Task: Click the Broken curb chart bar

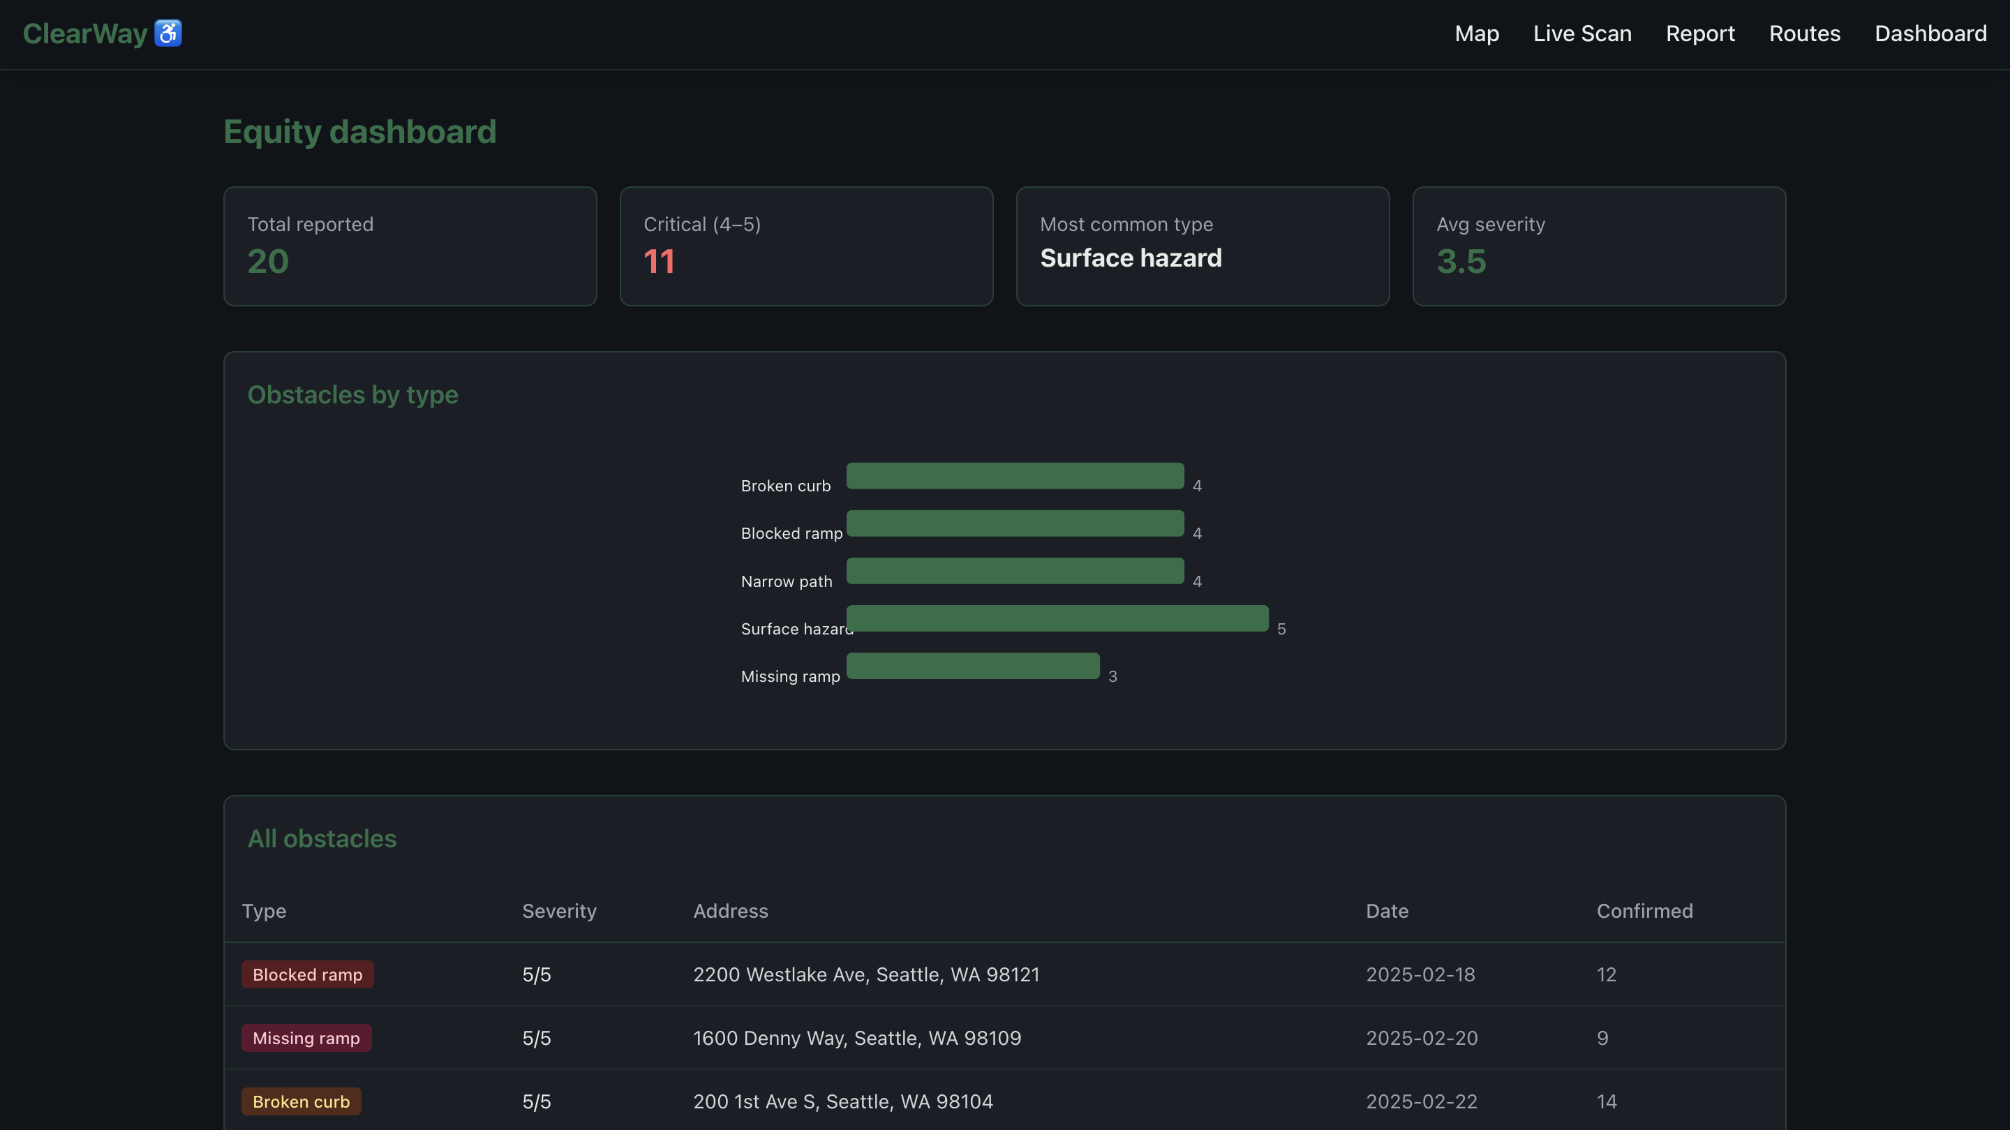Action: click(1014, 476)
